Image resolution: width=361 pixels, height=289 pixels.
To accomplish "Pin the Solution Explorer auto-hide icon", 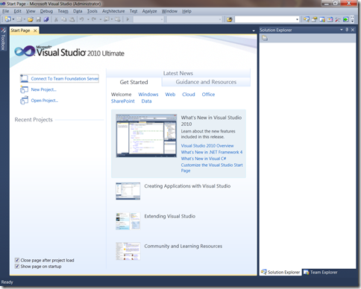I will (x=347, y=30).
